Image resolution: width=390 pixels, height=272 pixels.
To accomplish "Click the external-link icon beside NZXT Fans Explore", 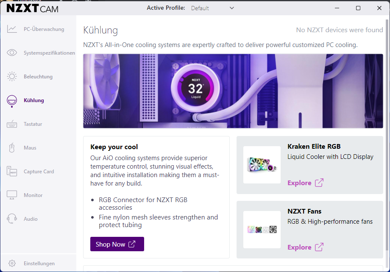I will 319,247.
